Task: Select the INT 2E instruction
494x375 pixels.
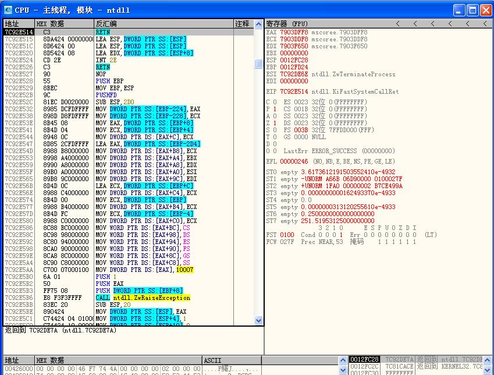Action: point(106,60)
